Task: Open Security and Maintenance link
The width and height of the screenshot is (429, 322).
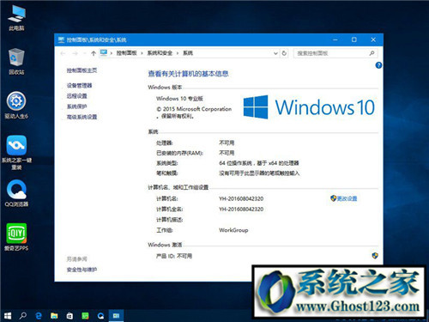Action: (82, 270)
